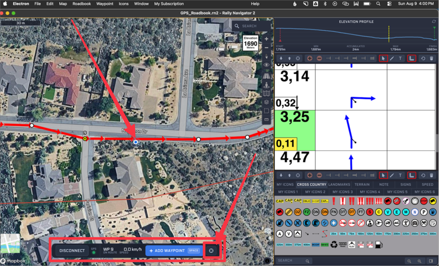Pick the 100m distance label icon
The width and height of the screenshot is (439, 266).
point(361,234)
